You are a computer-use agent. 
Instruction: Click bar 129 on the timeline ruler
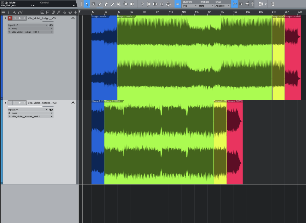point(184,12)
